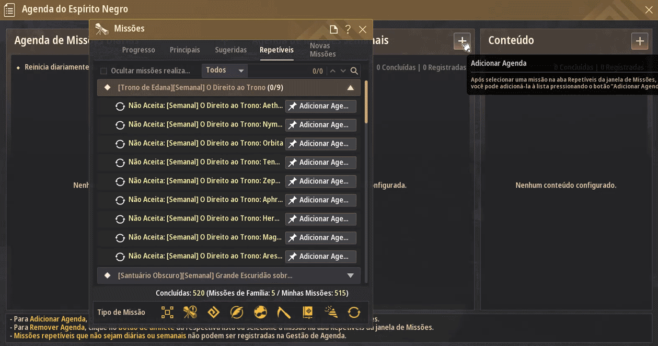Select the repeatable arrows quest type icon
The height and width of the screenshot is (346, 658).
tap(354, 312)
